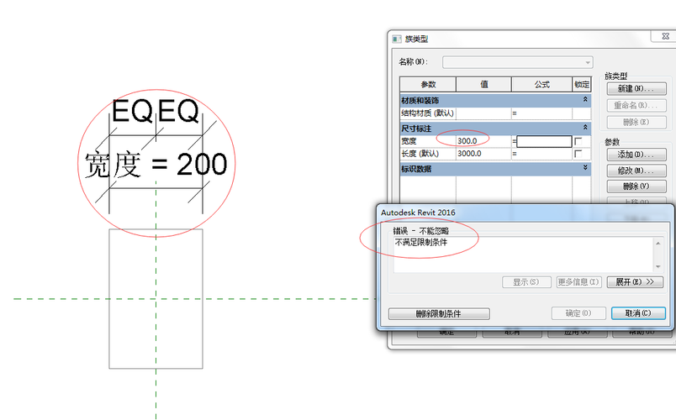Click 取消 in the Revit error dialog
676x420 pixels.
(x=638, y=313)
